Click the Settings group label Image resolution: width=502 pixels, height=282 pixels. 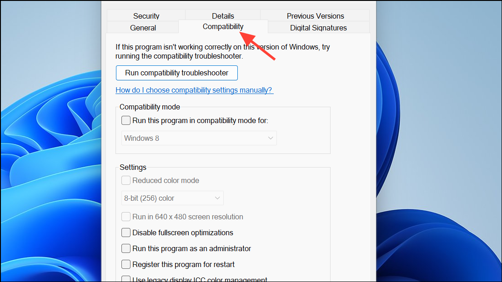(133, 167)
